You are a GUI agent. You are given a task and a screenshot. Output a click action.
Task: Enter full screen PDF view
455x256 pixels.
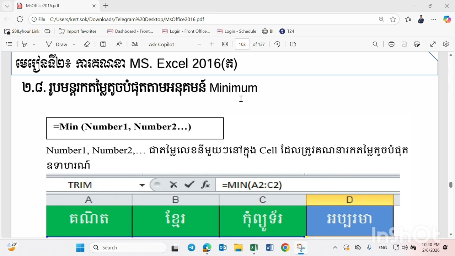[433, 44]
